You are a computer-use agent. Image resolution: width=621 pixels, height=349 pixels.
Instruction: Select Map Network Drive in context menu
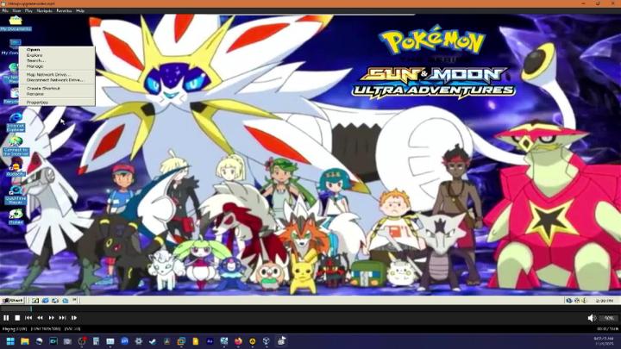point(48,74)
